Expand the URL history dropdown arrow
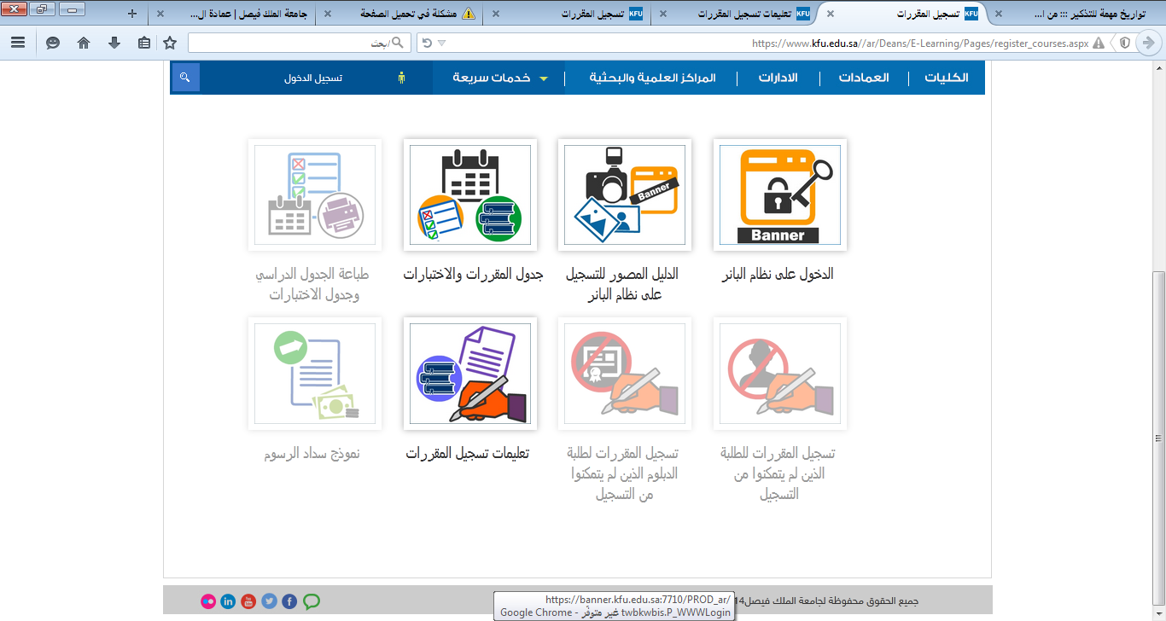Screen dimensions: 1166x621 click(x=442, y=43)
